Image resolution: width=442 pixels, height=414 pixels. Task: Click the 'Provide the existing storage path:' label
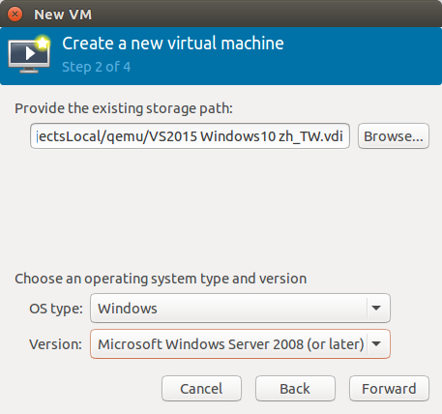(124, 108)
